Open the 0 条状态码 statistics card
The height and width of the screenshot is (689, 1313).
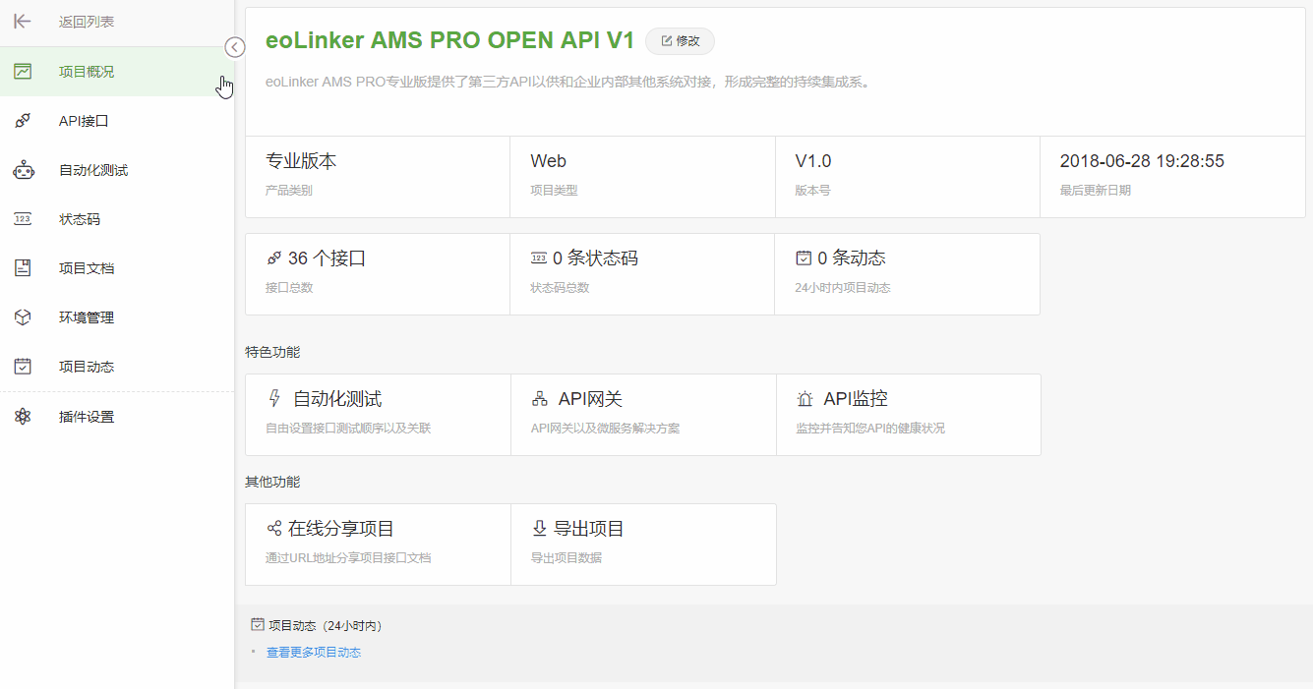642,274
